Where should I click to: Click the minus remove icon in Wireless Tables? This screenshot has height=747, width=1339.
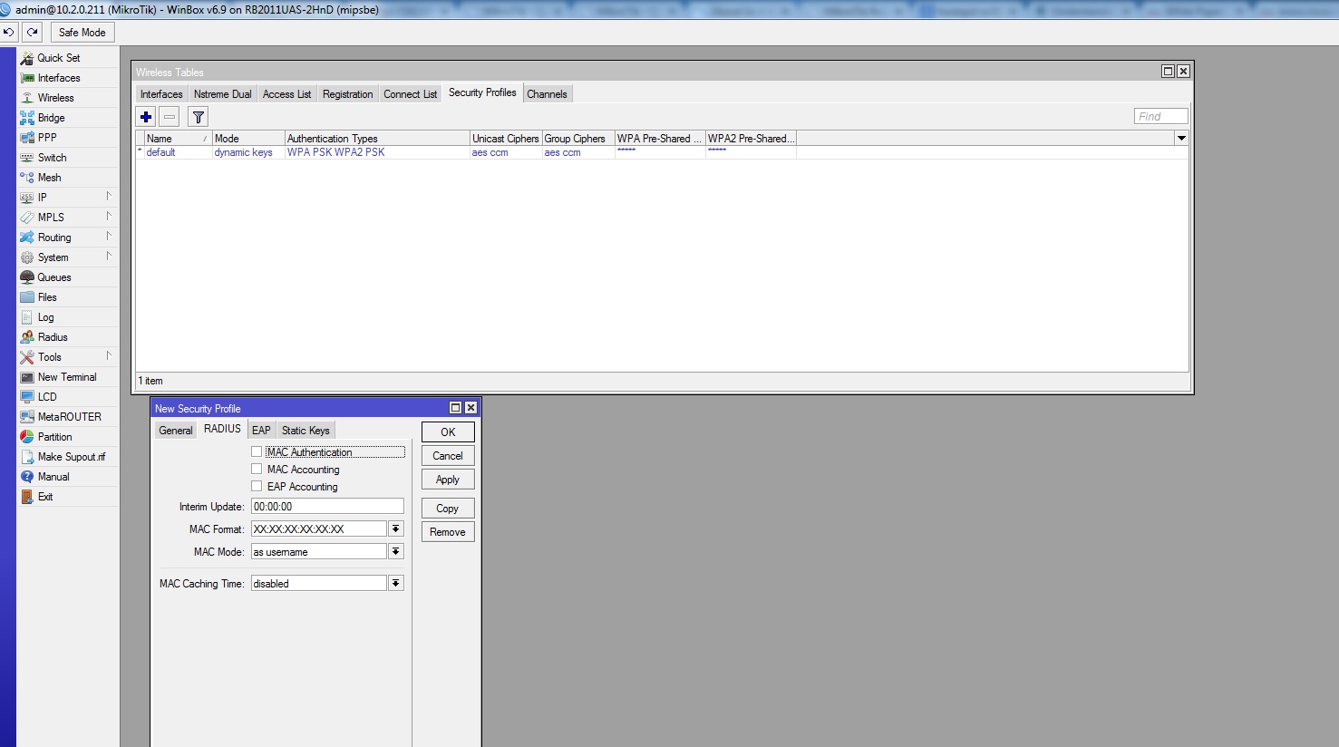point(170,116)
